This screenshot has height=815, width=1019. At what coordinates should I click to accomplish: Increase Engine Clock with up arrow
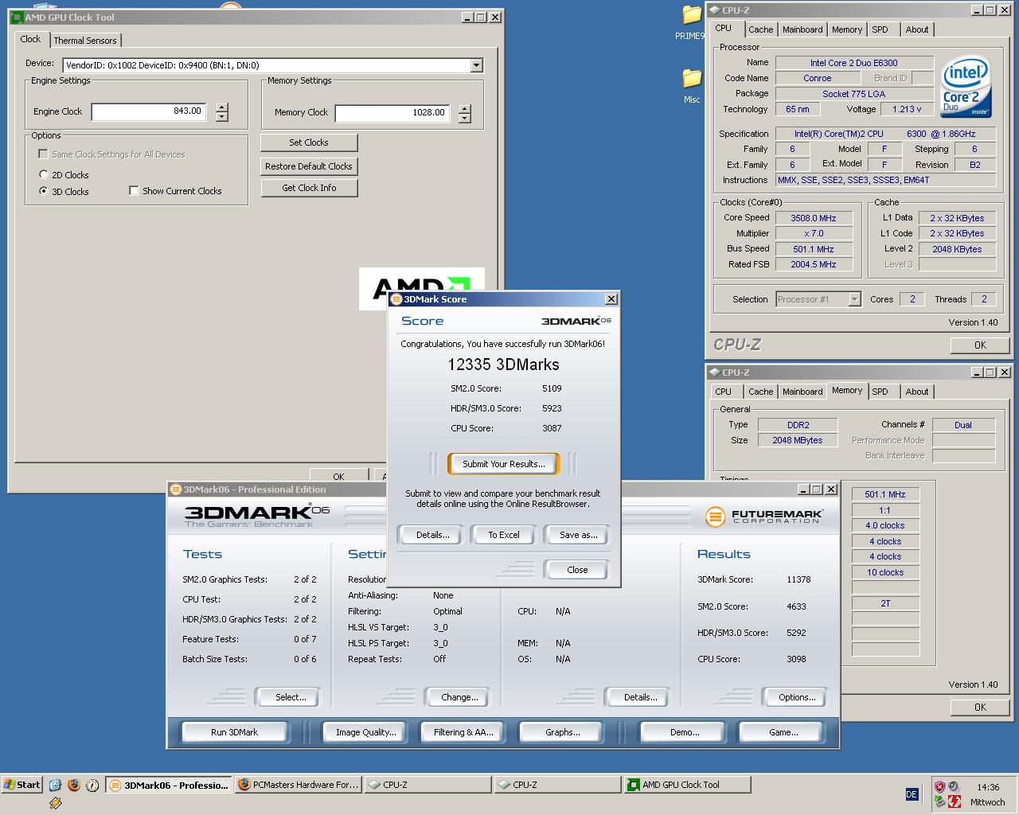coord(222,107)
